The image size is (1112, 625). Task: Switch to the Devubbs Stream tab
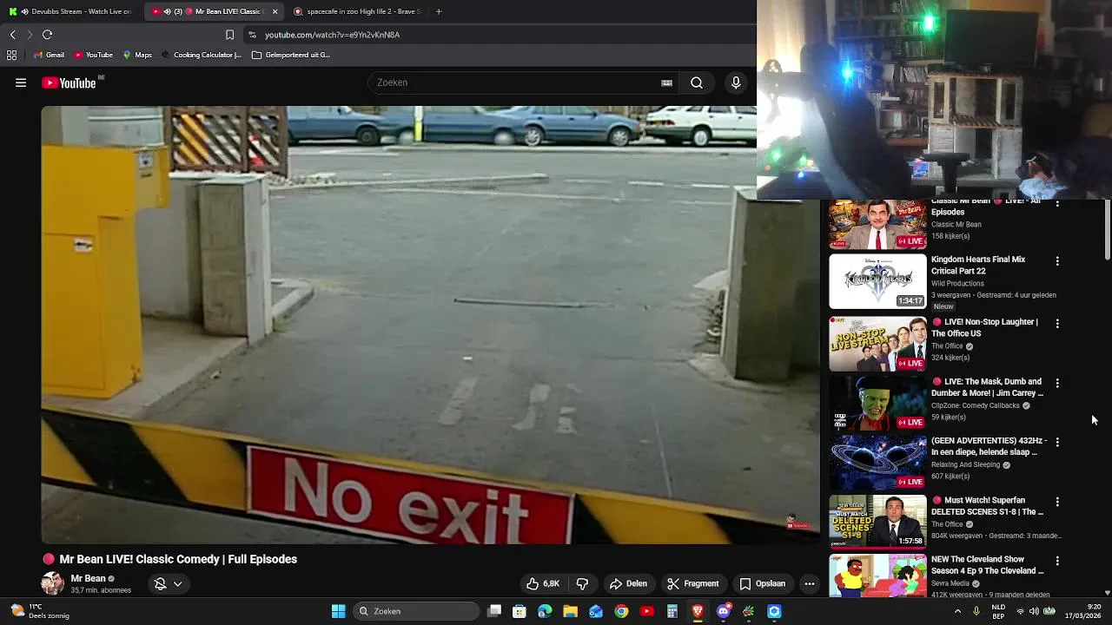[71, 11]
